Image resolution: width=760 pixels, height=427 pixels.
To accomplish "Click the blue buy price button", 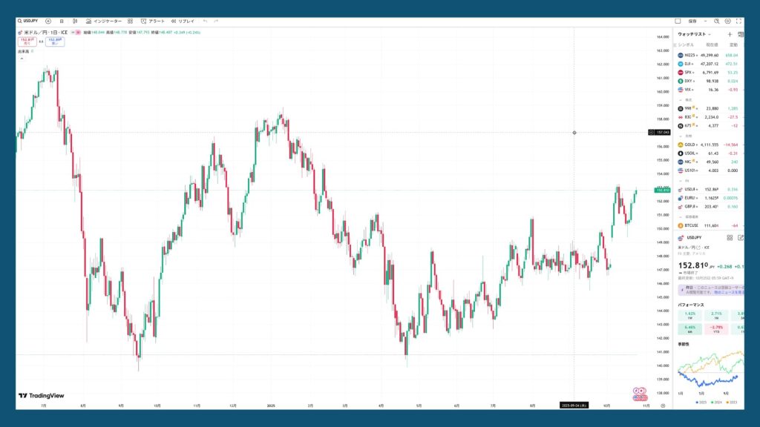I will (x=54, y=42).
